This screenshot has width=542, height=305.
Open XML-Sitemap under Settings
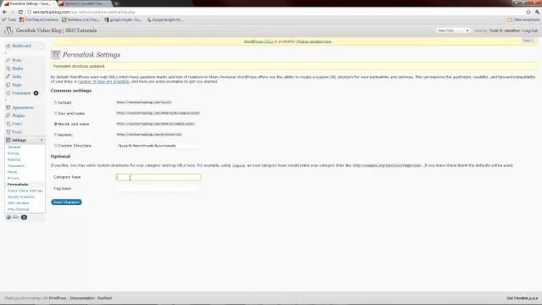tap(18, 209)
